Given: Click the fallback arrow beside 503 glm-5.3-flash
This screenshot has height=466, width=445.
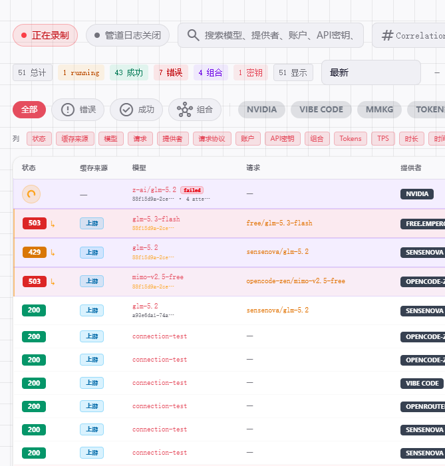Looking at the screenshot, I should click(x=53, y=224).
